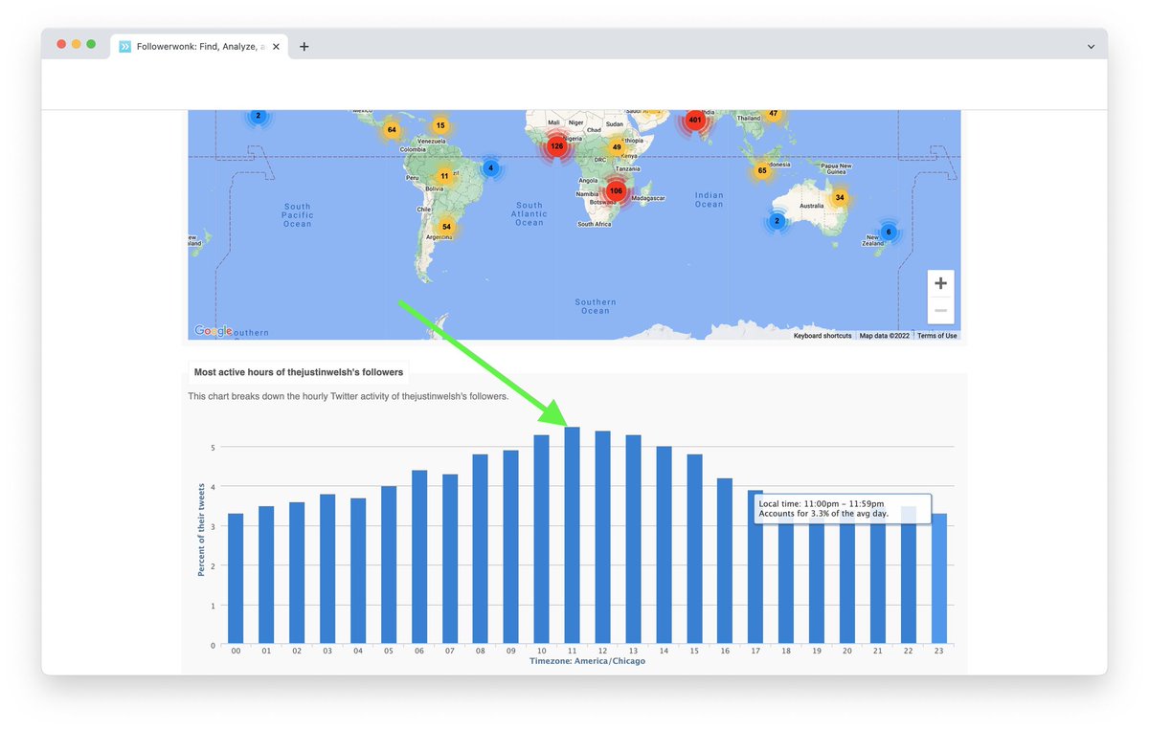Open the map Terms of Use link

(937, 336)
